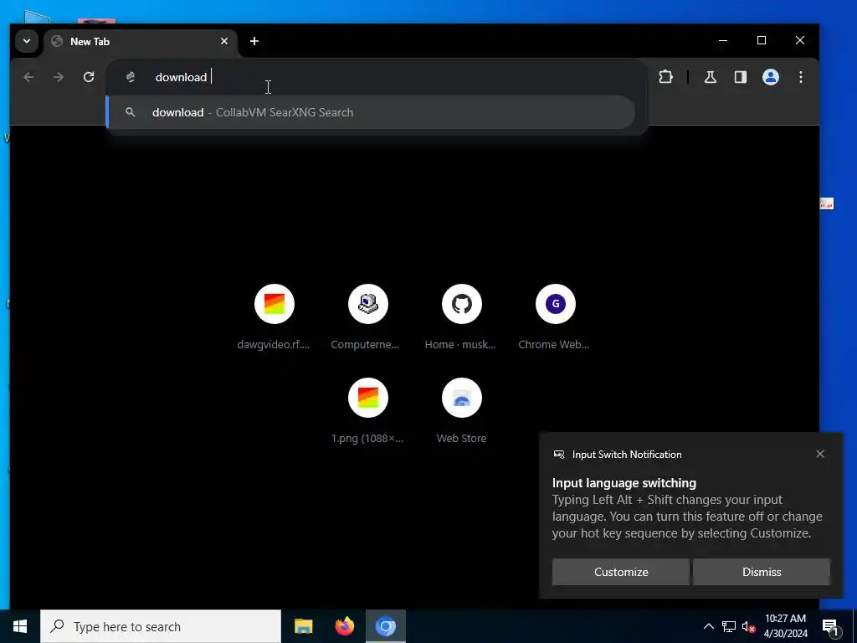Screen dimensions: 857x643
Task: Open the profile avatar menu
Action: coord(771,77)
